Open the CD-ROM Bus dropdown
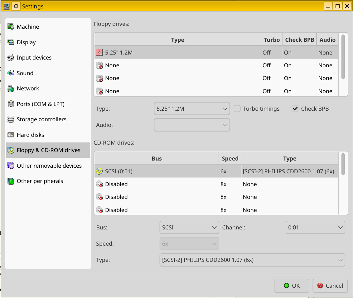 (189, 228)
